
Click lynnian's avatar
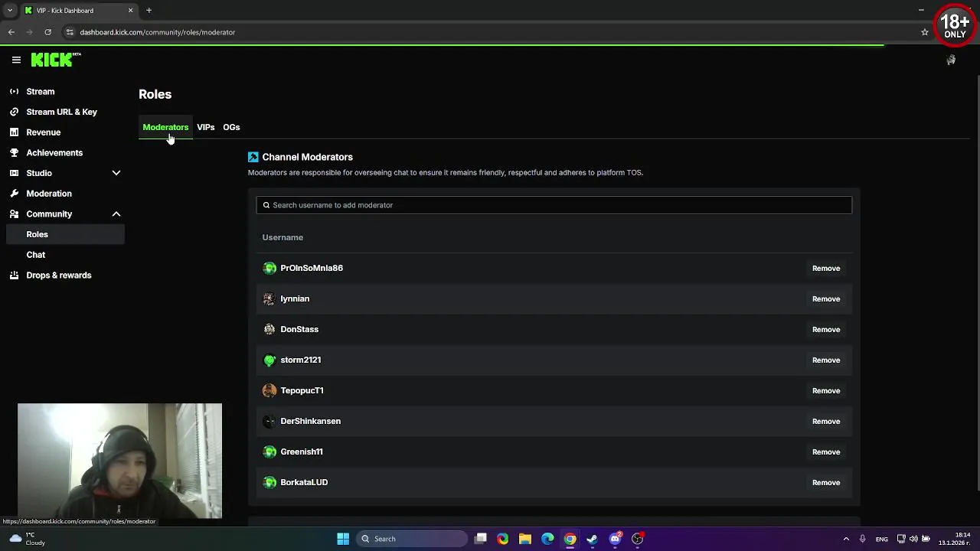point(269,298)
